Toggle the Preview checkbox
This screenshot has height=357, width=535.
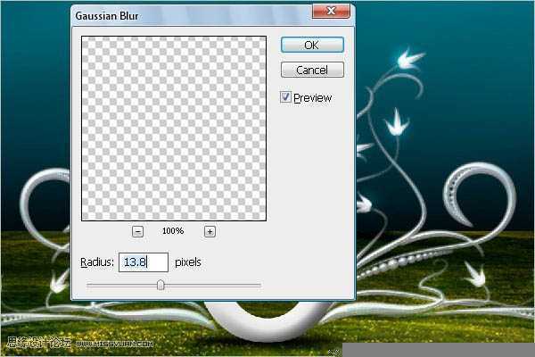point(285,97)
